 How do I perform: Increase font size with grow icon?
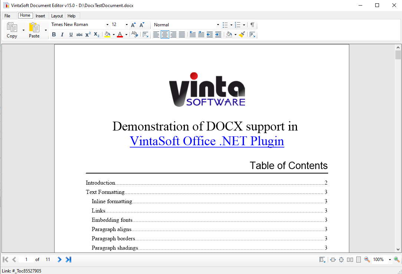point(133,25)
